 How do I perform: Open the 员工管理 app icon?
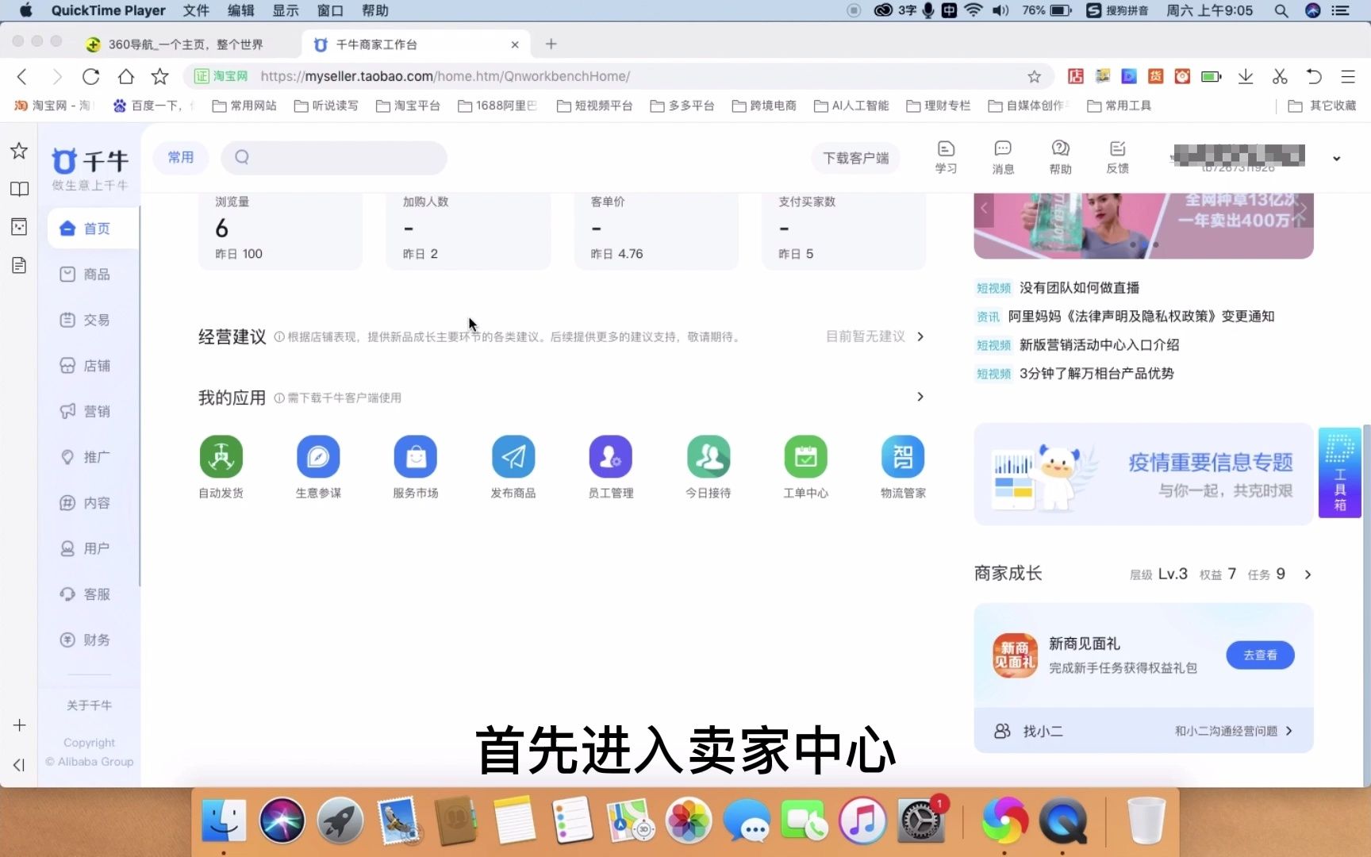611,457
